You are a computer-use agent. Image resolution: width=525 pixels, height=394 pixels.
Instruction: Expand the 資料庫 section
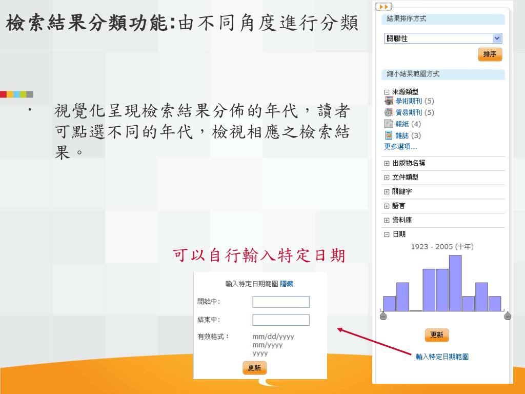coord(387,221)
